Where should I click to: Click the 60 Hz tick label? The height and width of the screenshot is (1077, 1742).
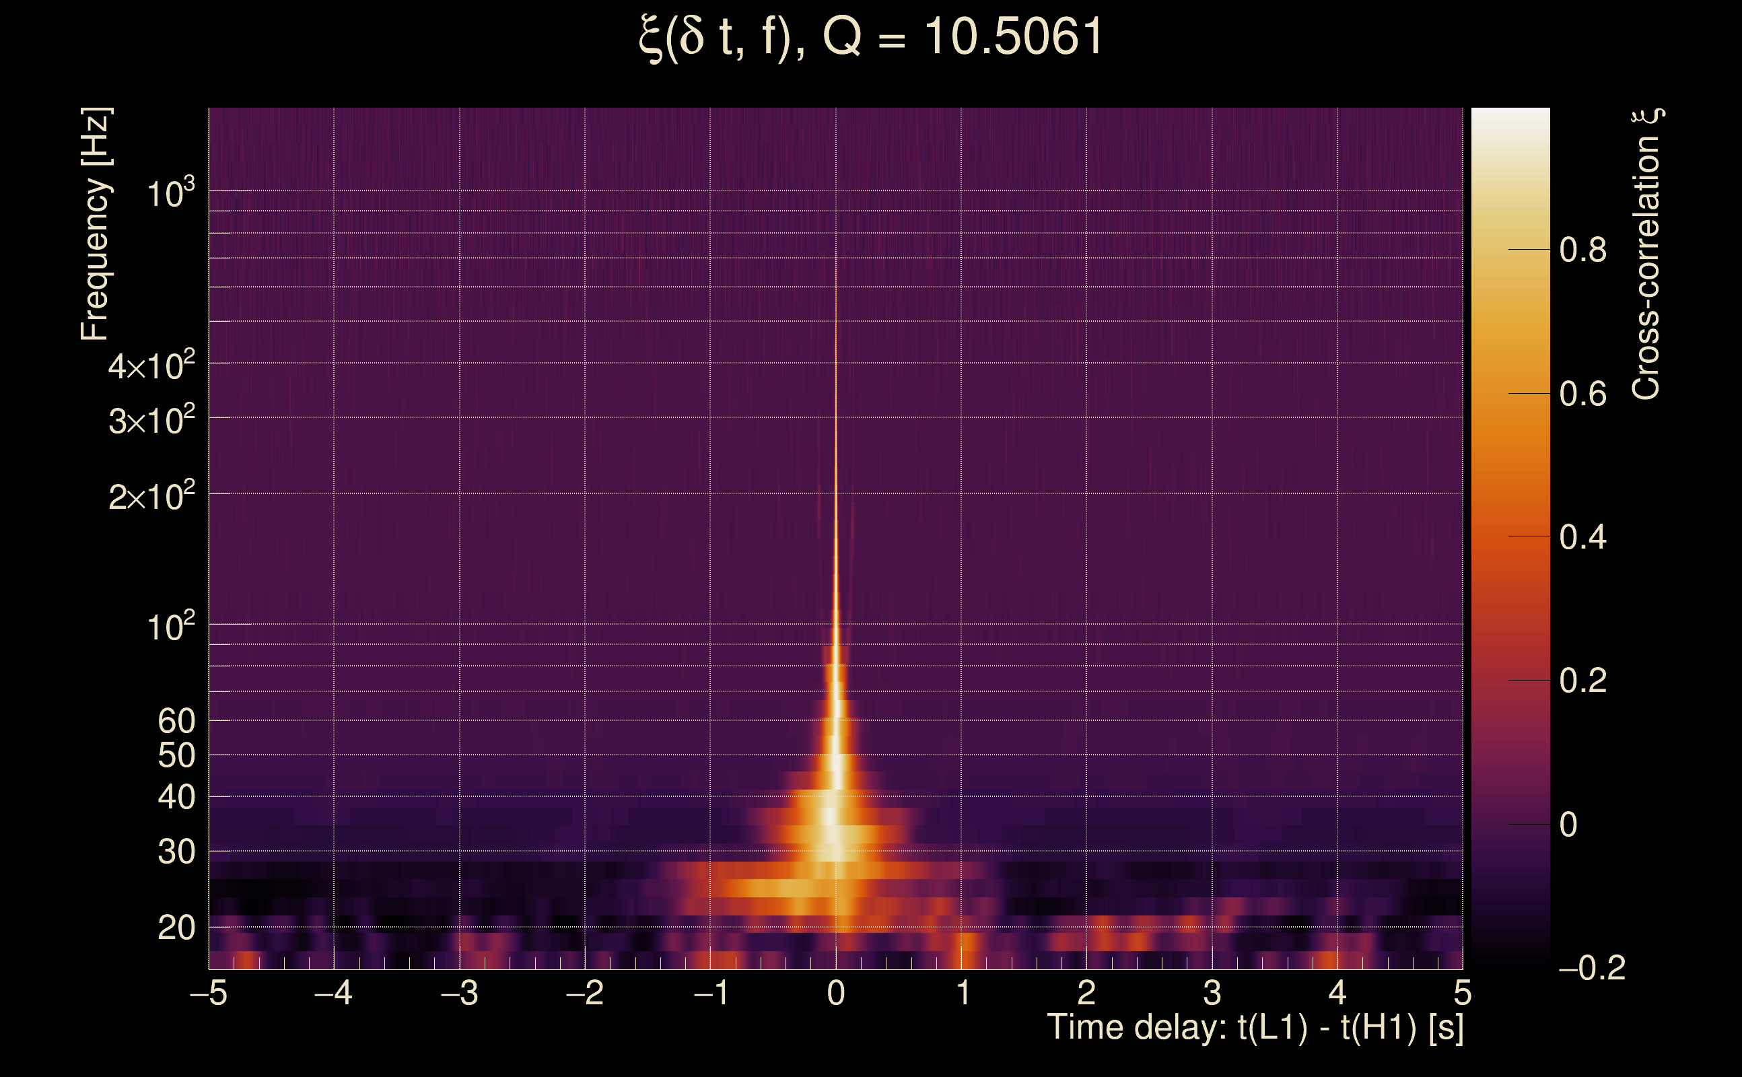(176, 721)
